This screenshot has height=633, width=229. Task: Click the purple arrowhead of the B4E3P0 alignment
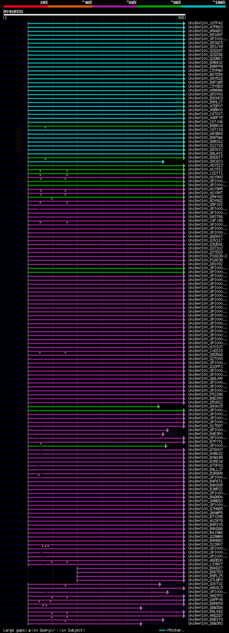click(163, 434)
